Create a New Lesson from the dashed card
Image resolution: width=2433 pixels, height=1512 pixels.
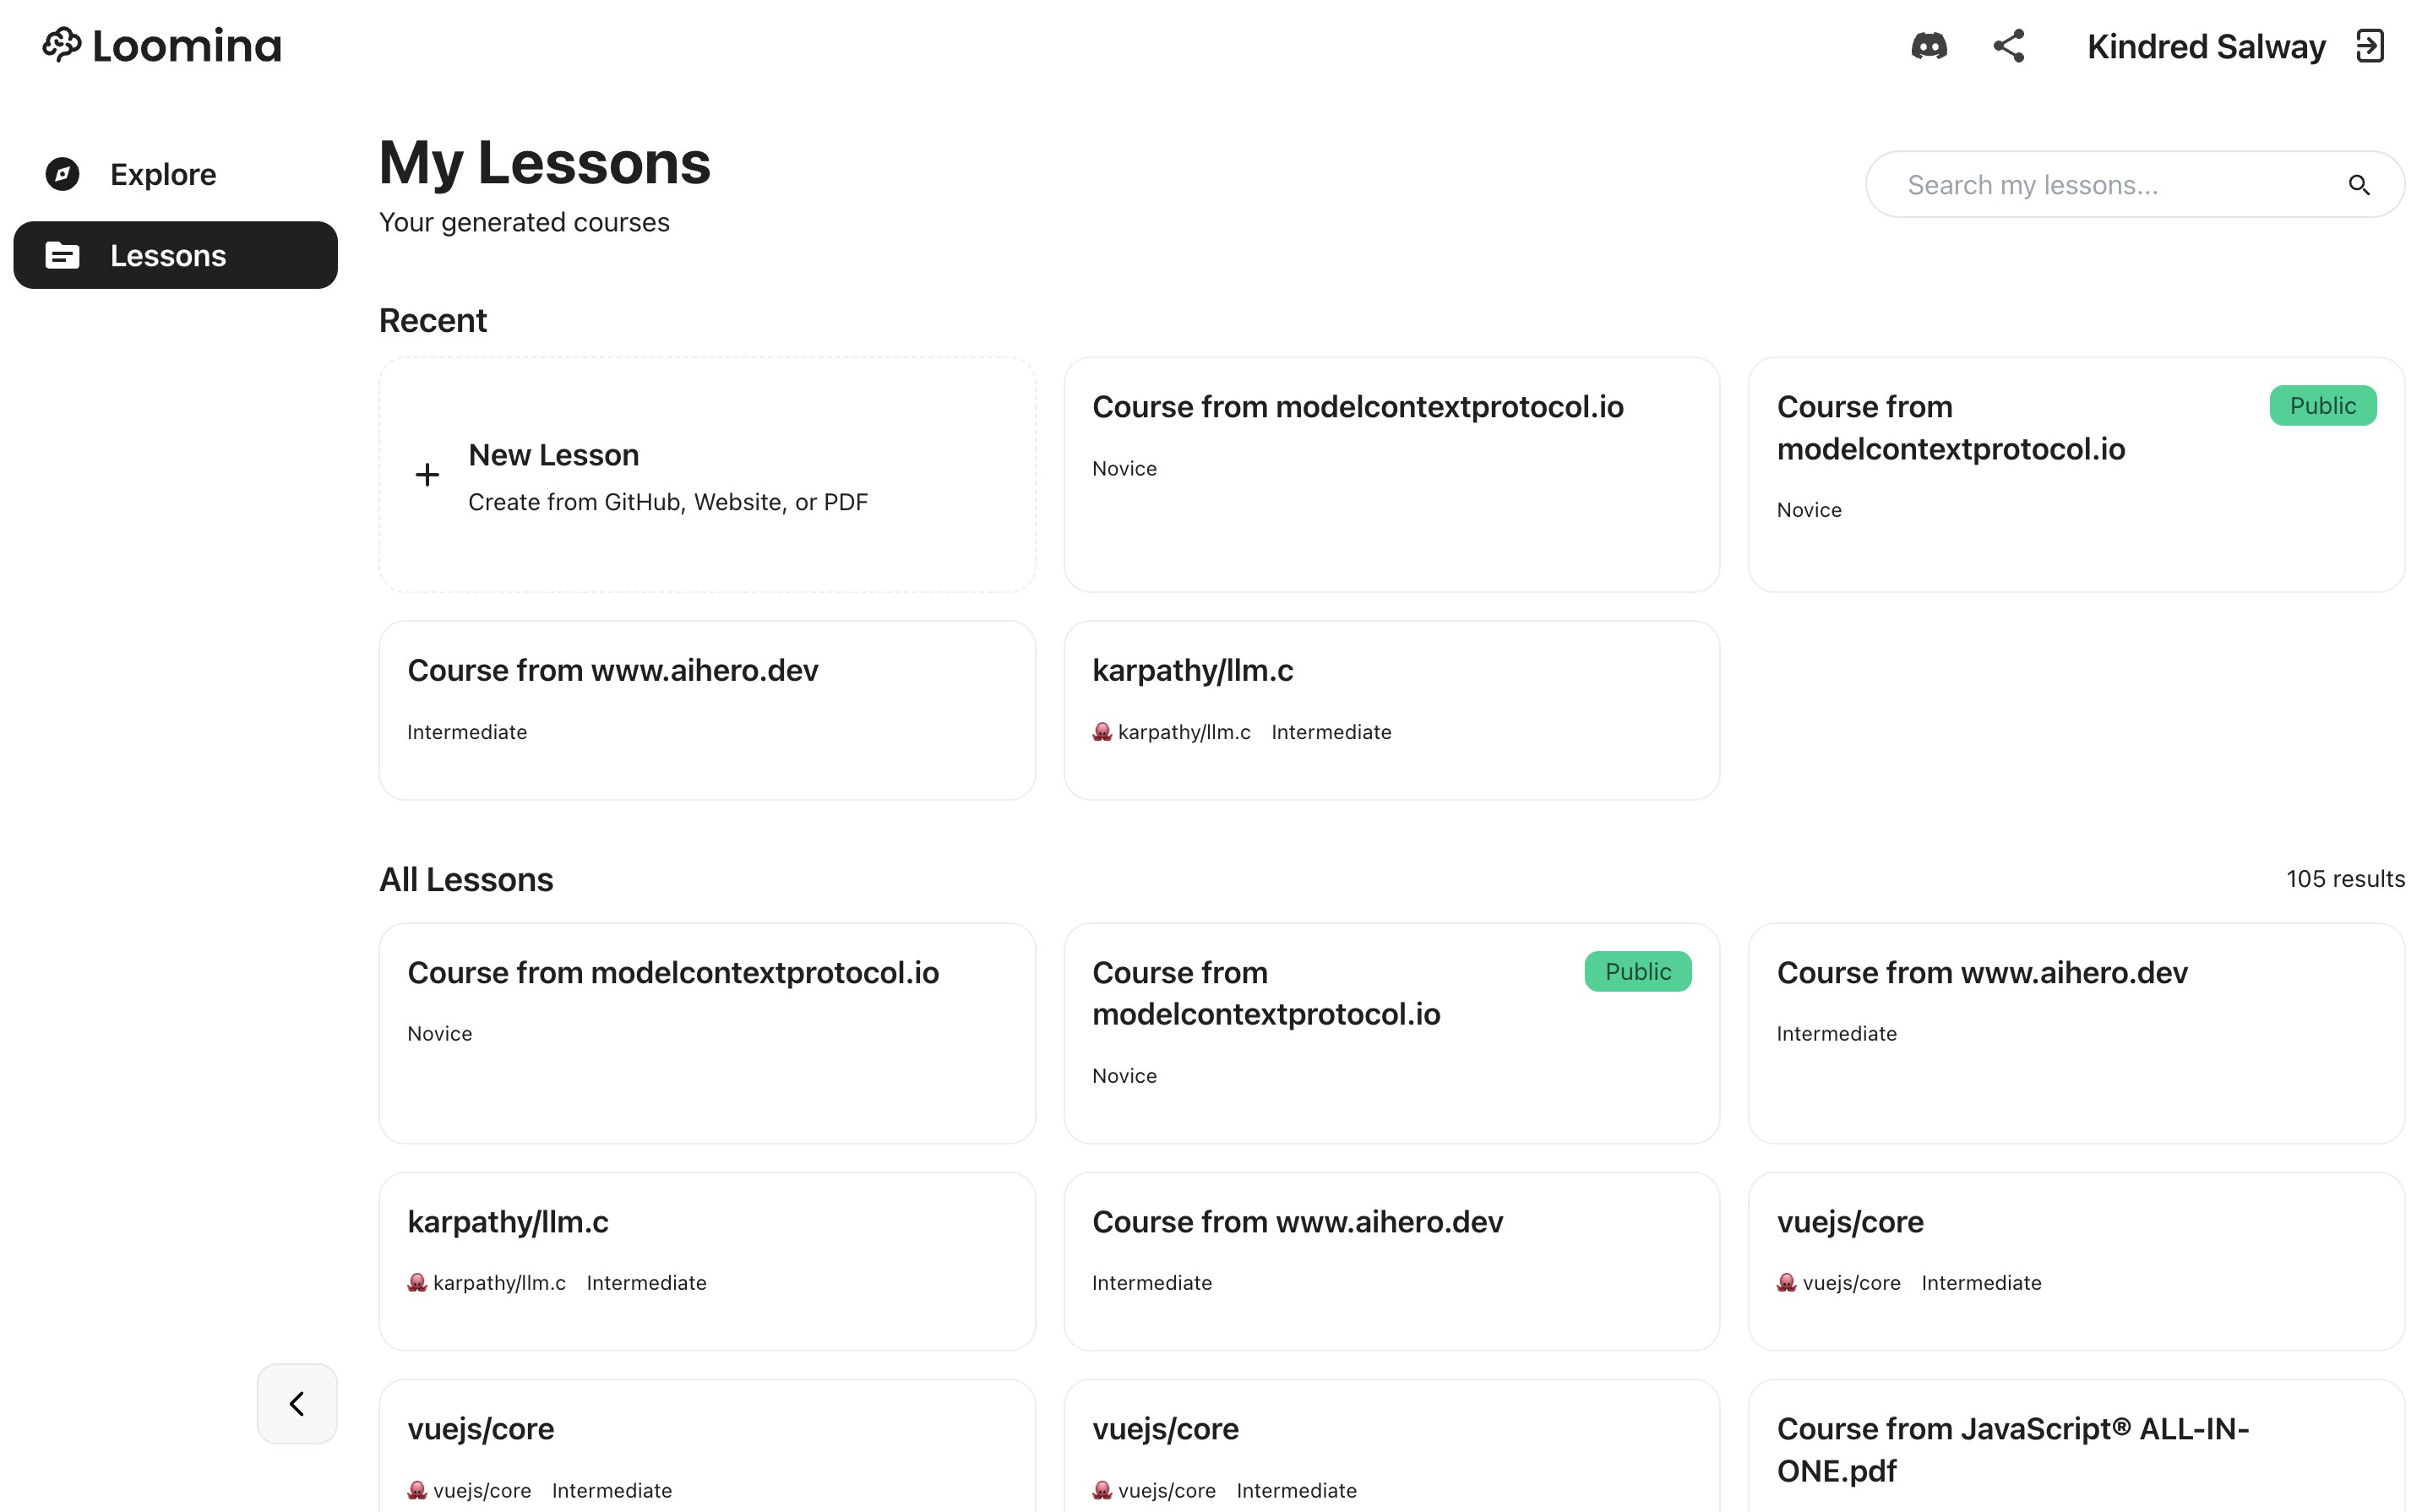[x=707, y=475]
